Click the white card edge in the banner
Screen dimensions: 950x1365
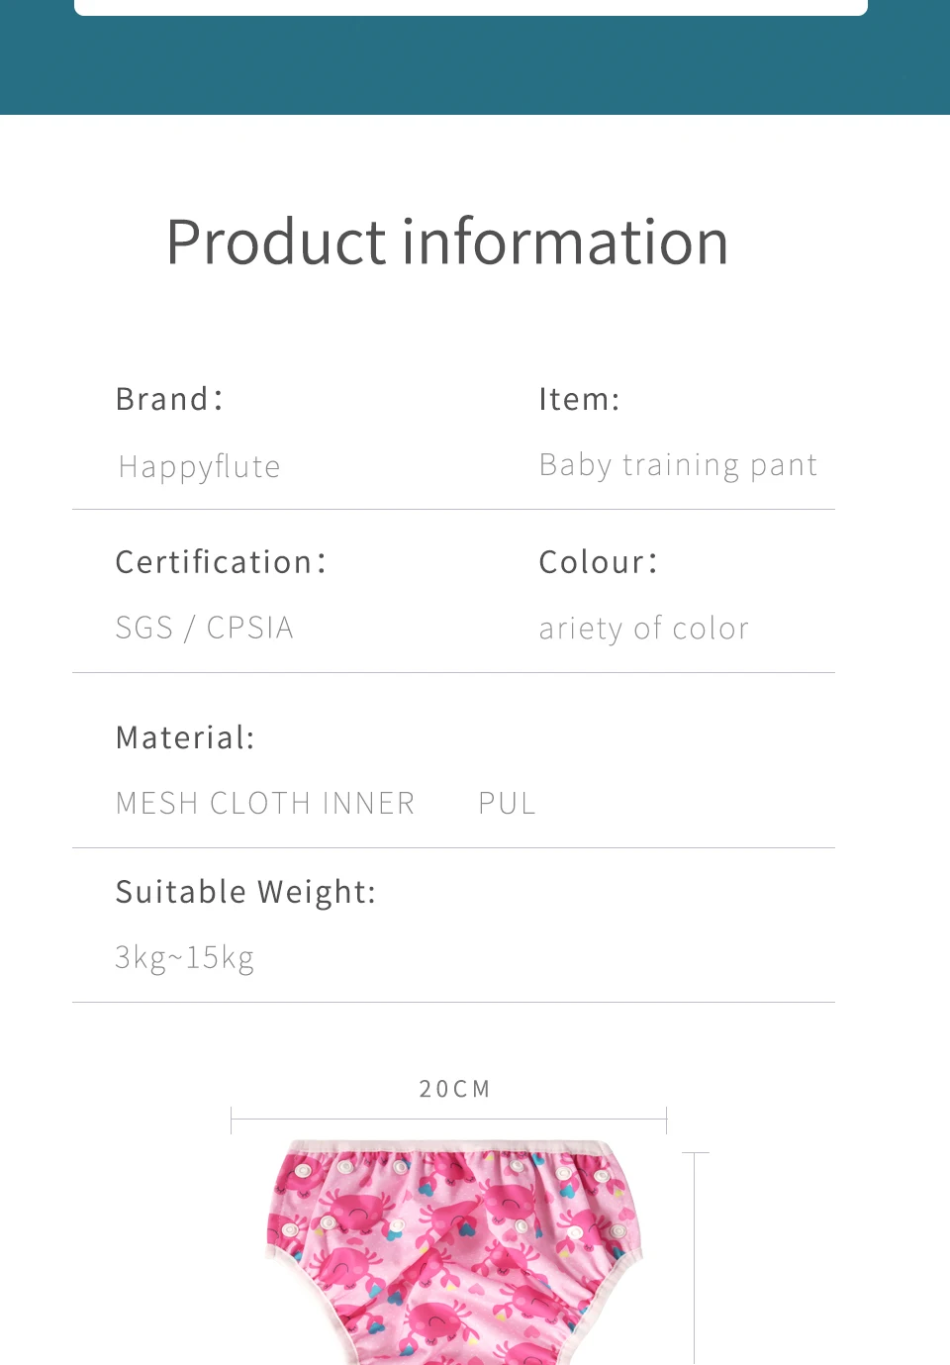point(471,7)
